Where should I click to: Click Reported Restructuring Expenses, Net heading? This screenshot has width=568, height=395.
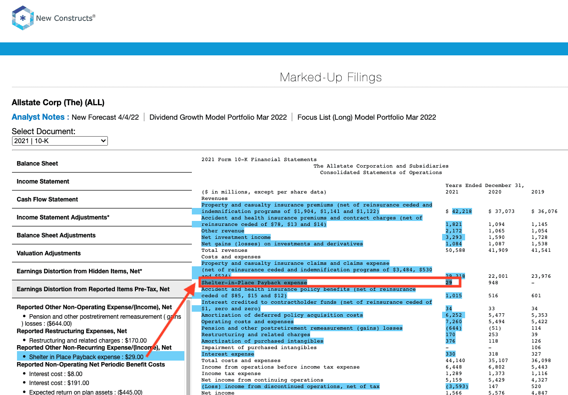click(x=72, y=331)
